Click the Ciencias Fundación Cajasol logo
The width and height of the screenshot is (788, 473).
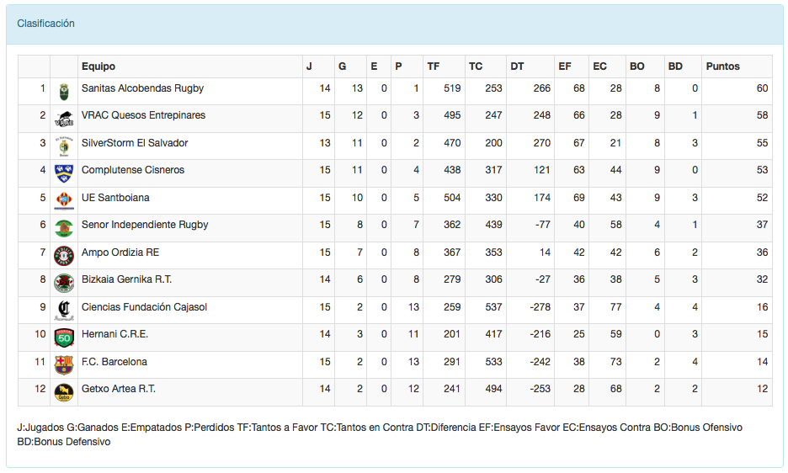64,310
